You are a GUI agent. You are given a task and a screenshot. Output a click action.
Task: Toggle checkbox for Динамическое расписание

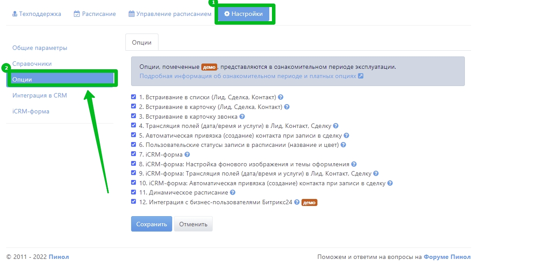coord(134,192)
